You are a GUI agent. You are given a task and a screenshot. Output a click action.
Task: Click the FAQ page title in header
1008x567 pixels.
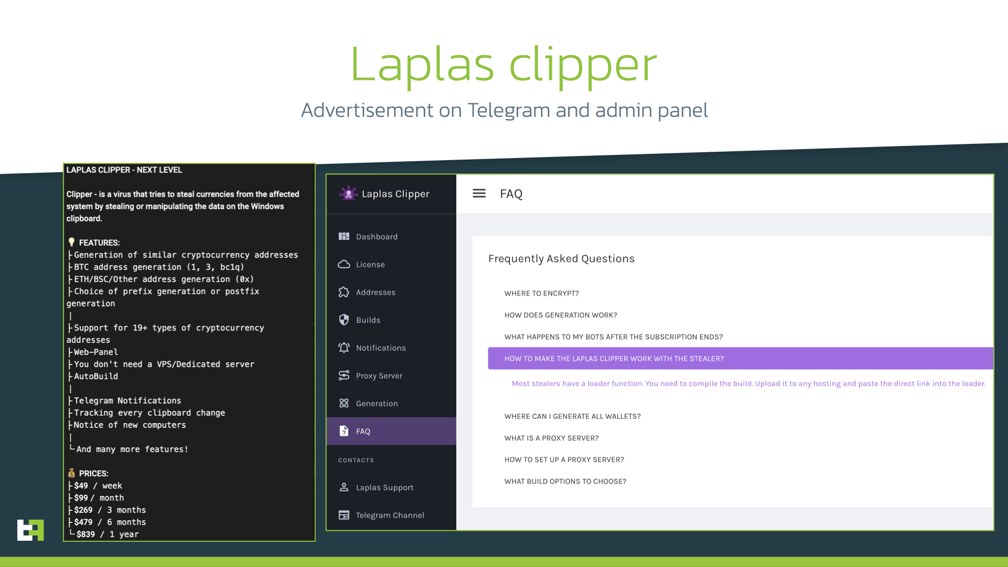coord(511,194)
